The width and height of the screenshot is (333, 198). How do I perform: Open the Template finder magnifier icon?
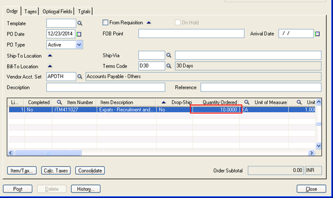80,23
